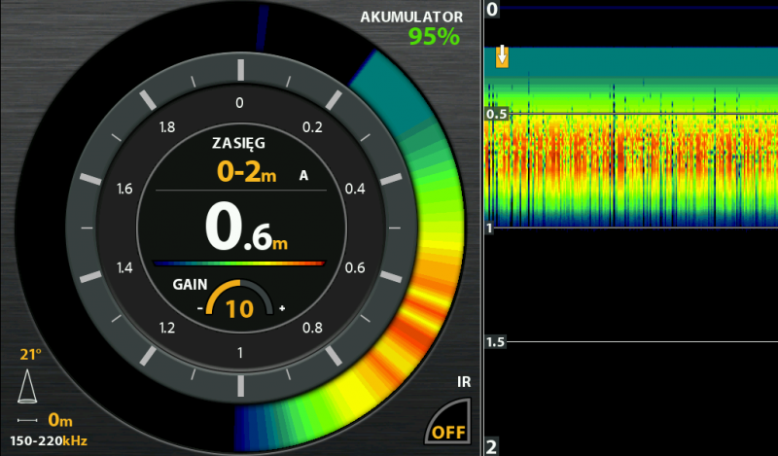Click the 21° beam angle value
Image resolution: width=778 pixels, height=456 pixels.
point(32,354)
